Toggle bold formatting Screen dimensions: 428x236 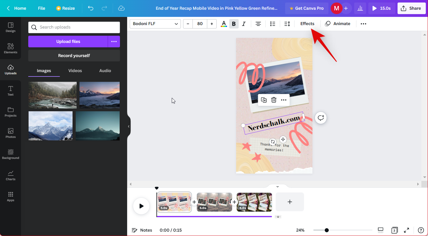click(234, 24)
